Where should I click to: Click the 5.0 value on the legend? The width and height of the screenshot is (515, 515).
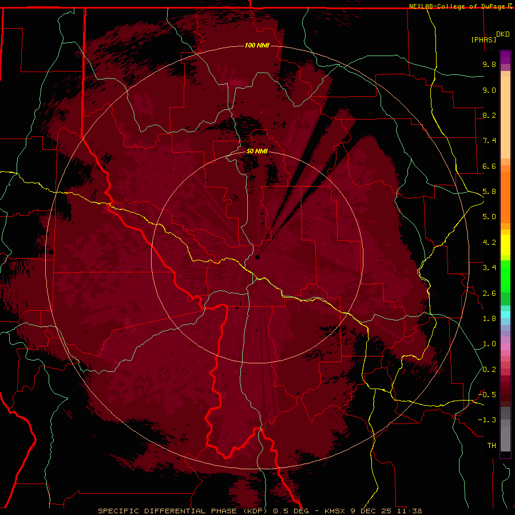tap(489, 217)
